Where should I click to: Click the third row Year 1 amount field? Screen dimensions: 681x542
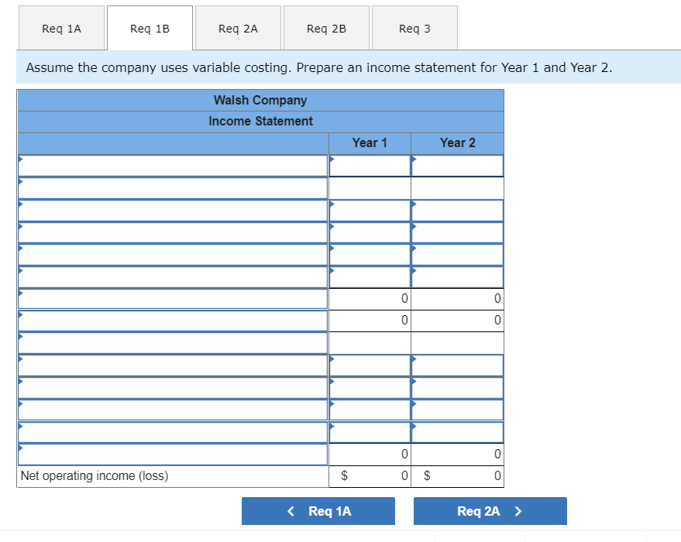tap(370, 210)
